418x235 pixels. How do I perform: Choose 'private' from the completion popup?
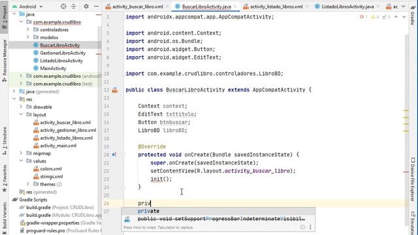(x=218, y=211)
